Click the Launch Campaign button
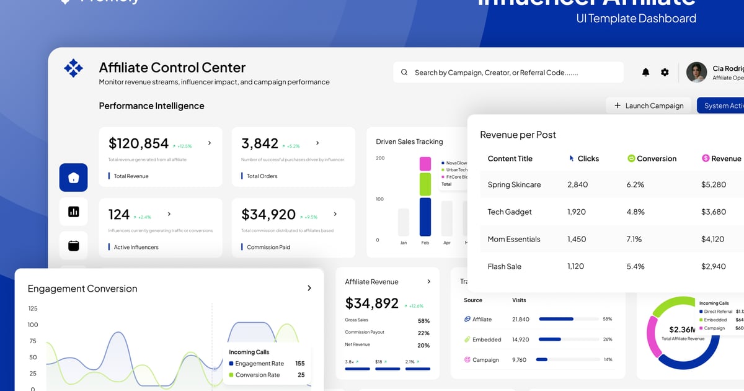The image size is (744, 391). tap(649, 106)
